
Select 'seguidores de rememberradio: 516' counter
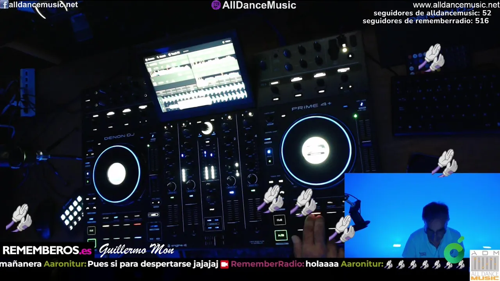[426, 21]
